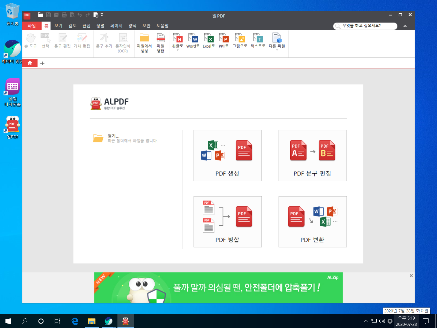The width and height of the screenshot is (437, 328).
Task: Click the 개체 편집 object edit tool
Action: click(82, 40)
